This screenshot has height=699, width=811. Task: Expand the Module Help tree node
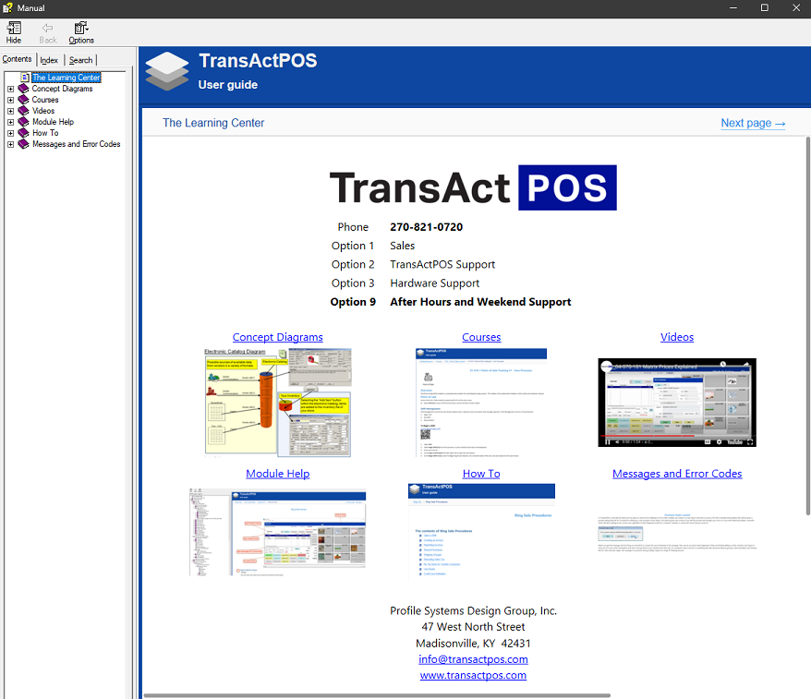10,123
